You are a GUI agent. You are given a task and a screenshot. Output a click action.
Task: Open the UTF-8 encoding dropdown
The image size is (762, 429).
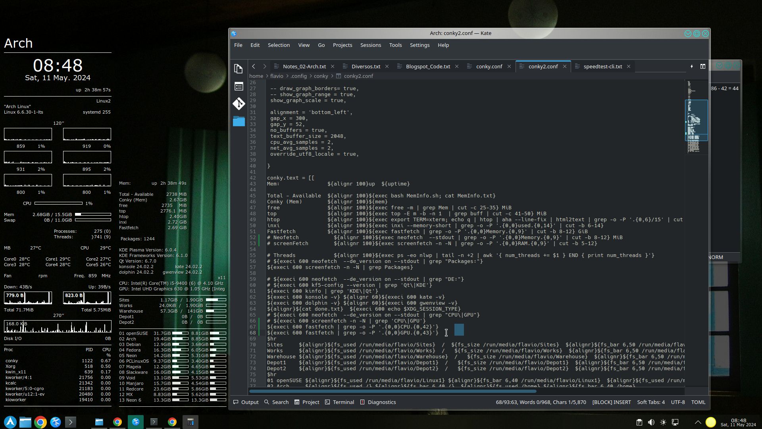pyautogui.click(x=678, y=402)
